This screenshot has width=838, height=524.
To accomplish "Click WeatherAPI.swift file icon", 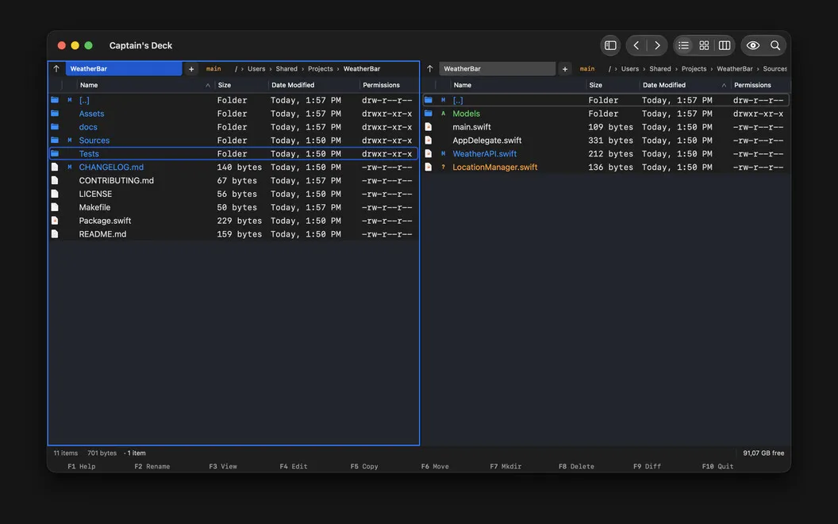I will pyautogui.click(x=428, y=153).
